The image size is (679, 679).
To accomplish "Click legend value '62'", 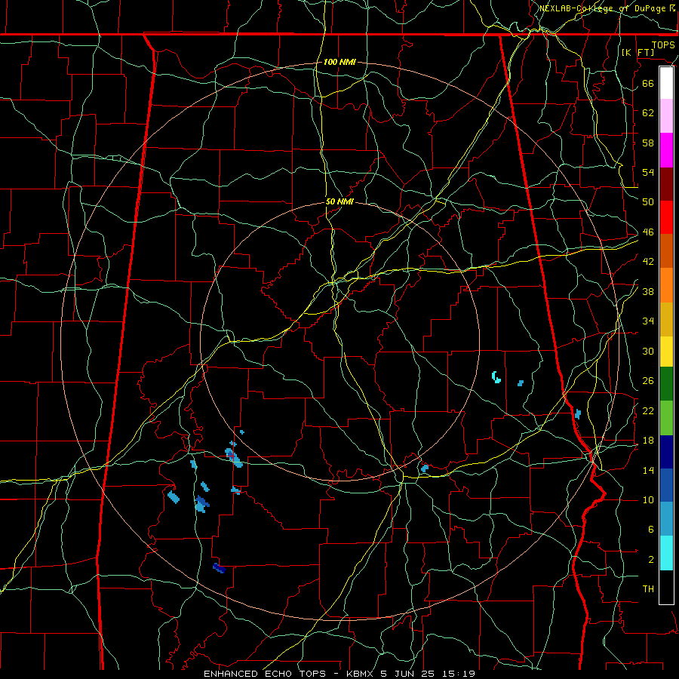I will (x=648, y=113).
